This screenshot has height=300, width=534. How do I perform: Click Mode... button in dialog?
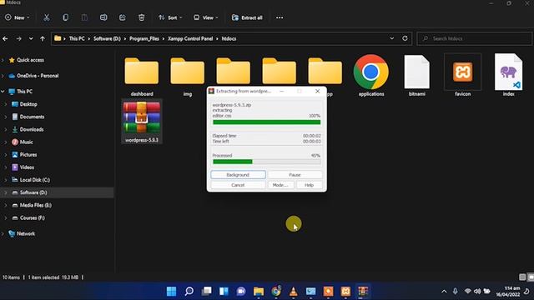(280, 185)
